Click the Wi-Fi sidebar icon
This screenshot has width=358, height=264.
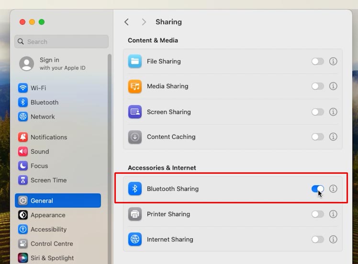[23, 88]
